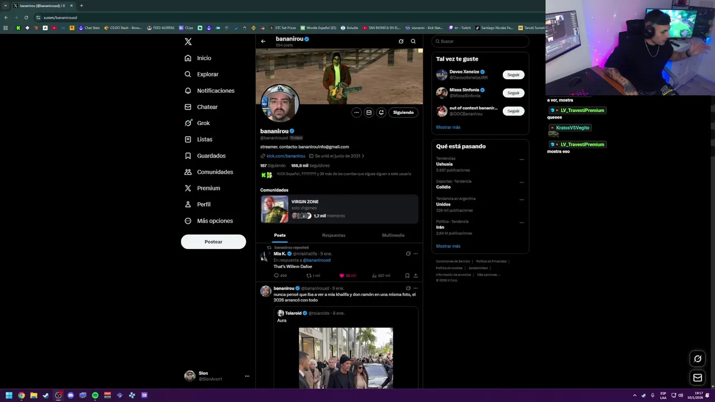This screenshot has width=715, height=402.
Task: Go back with the profile back arrow
Action: coord(263,41)
